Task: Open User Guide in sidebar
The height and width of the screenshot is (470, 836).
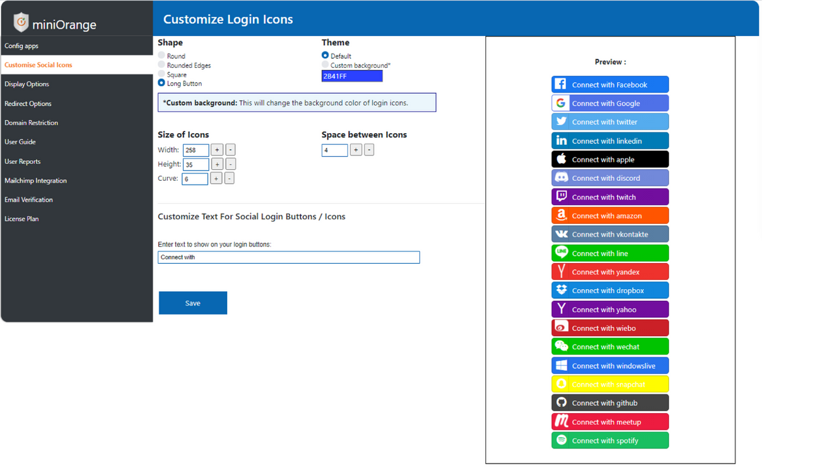Action: click(x=76, y=142)
